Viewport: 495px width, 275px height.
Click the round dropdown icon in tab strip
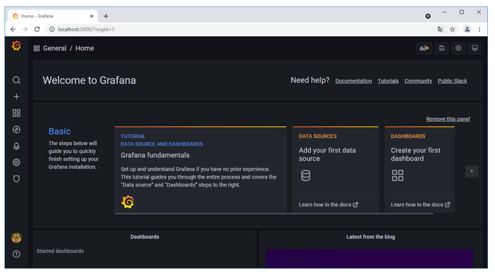pos(428,16)
